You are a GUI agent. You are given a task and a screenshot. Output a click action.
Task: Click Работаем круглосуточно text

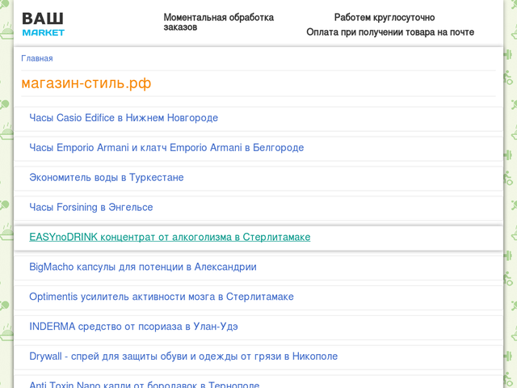pos(385,17)
